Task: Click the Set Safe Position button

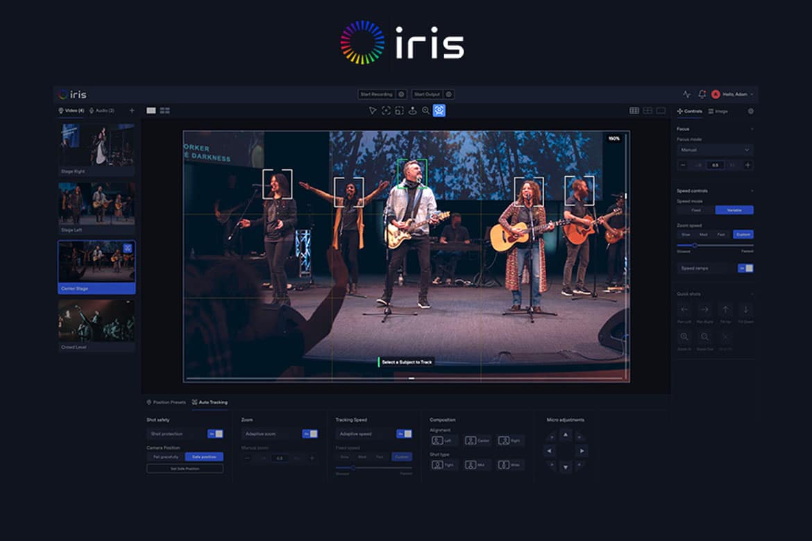Action: tap(185, 469)
